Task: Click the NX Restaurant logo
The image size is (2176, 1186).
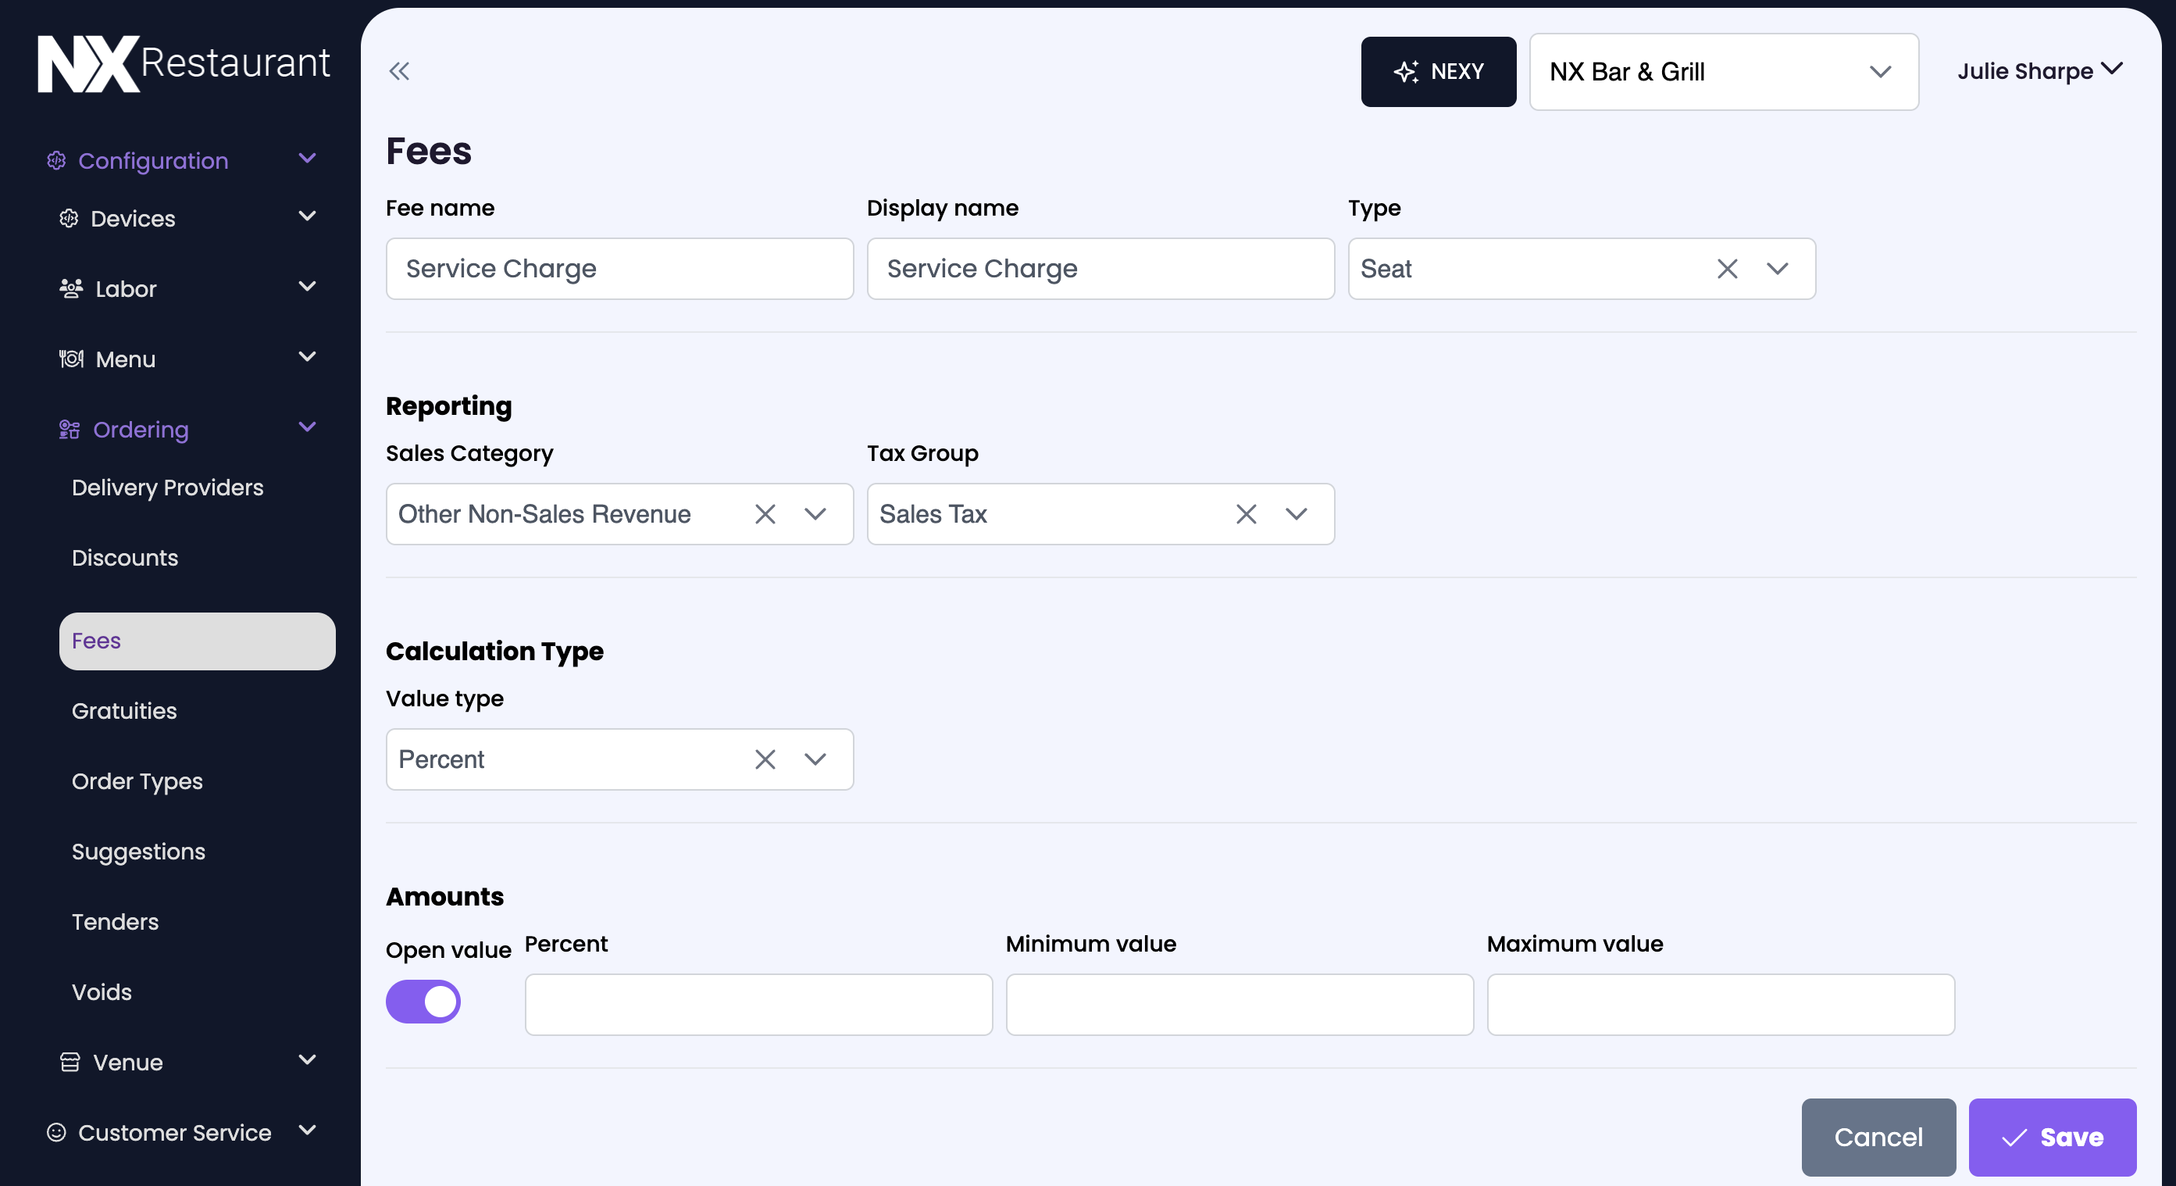Action: tap(184, 63)
